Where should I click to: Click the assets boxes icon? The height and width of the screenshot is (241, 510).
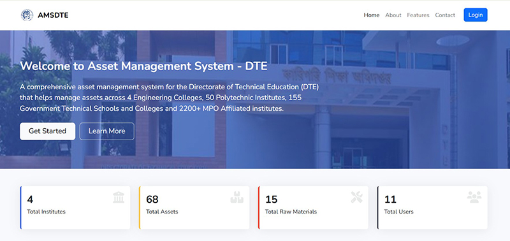237,197
